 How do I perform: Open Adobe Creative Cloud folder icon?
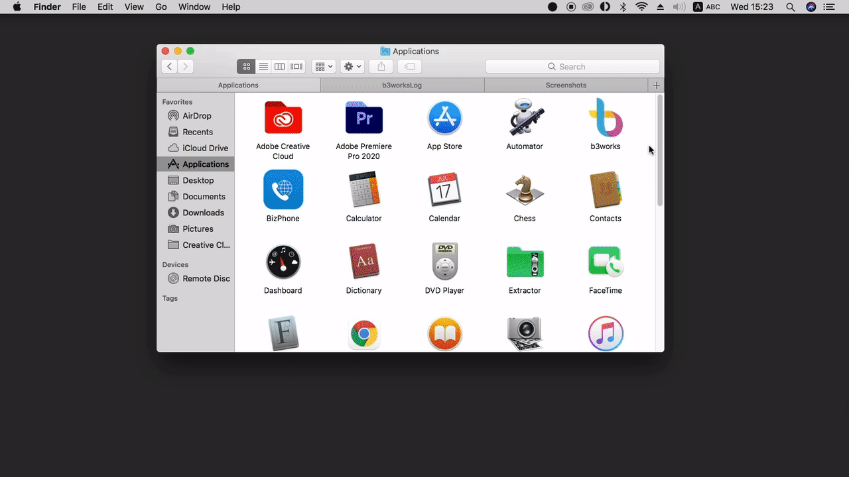point(283,118)
